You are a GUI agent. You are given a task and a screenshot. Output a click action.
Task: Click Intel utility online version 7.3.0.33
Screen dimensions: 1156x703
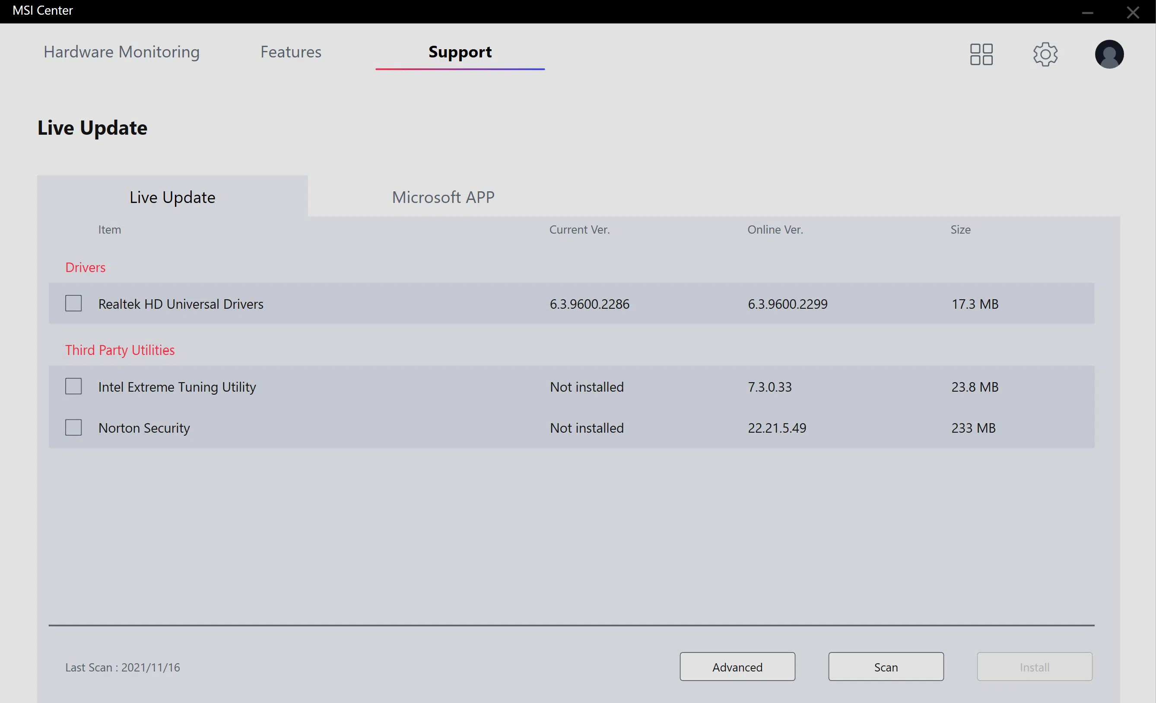(769, 387)
